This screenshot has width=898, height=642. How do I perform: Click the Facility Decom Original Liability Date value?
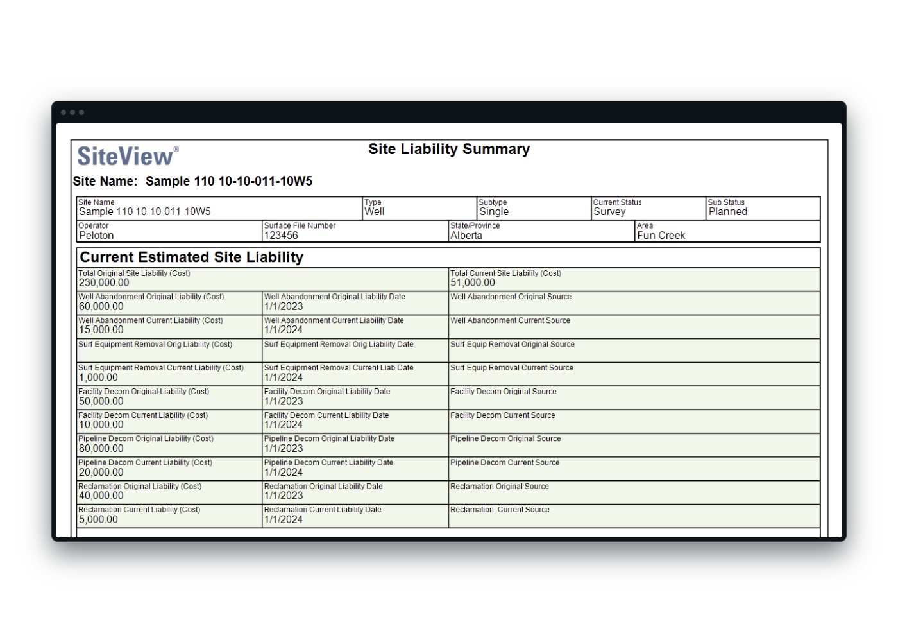click(x=284, y=402)
